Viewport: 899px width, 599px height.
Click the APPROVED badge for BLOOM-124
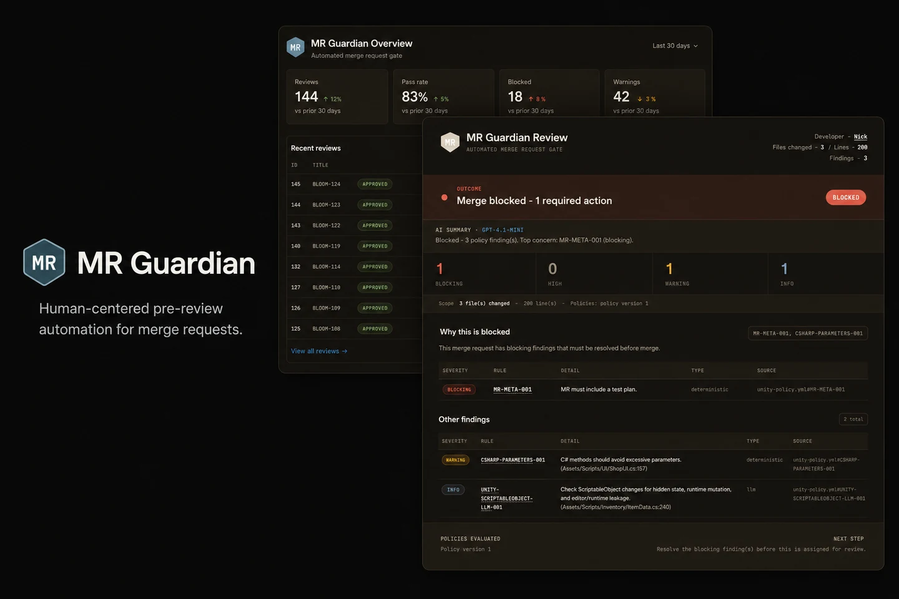[375, 184]
